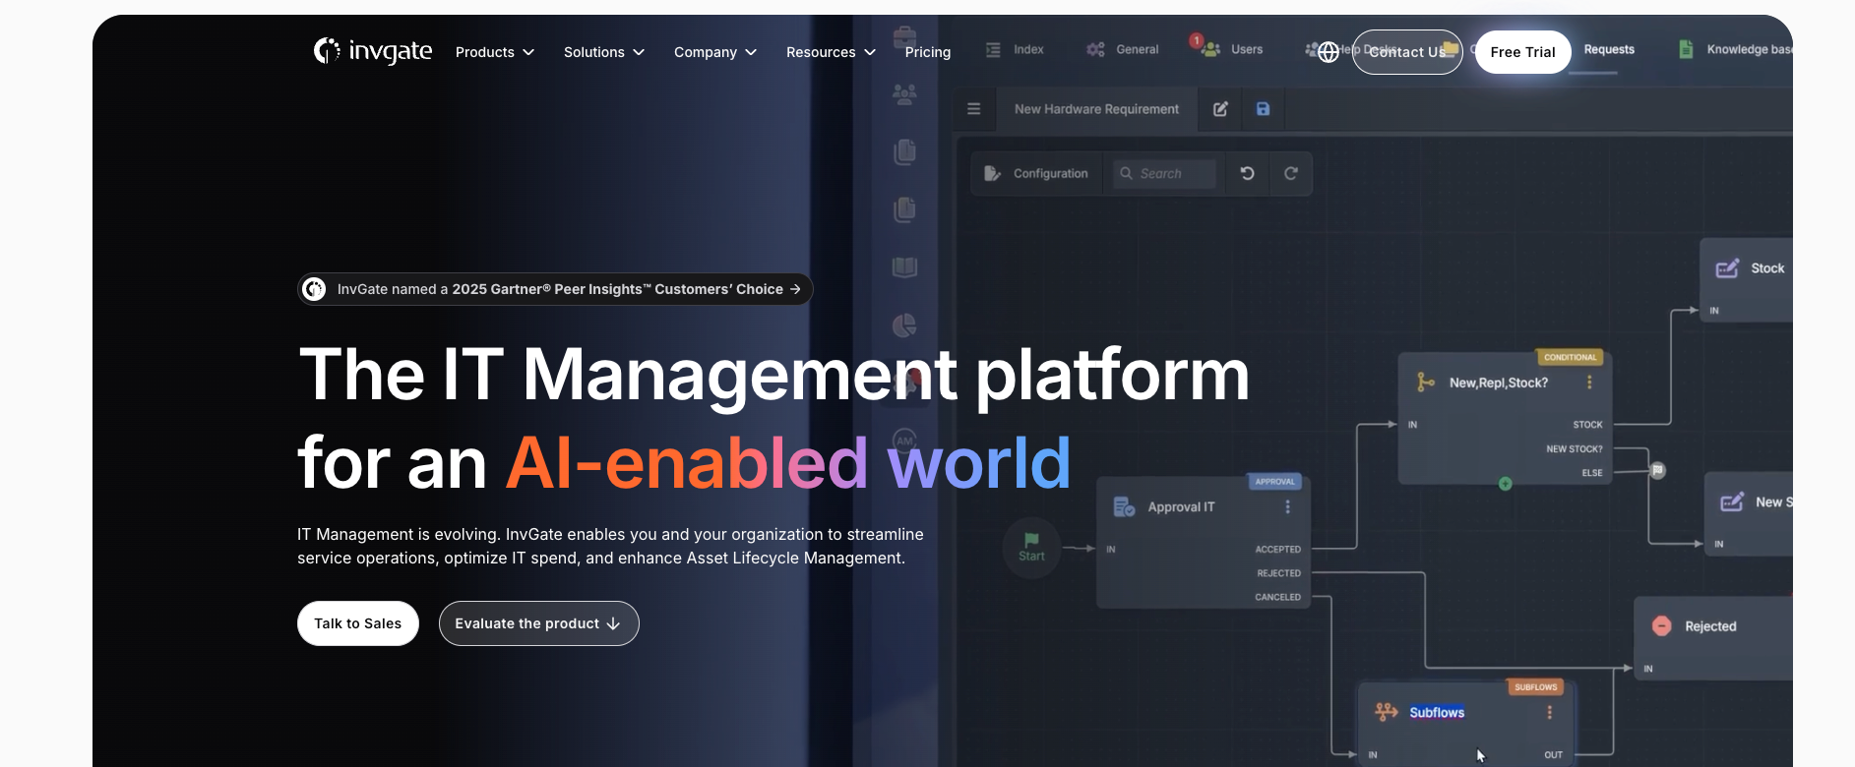Click the red minus icon on Rejected node

1661,625
